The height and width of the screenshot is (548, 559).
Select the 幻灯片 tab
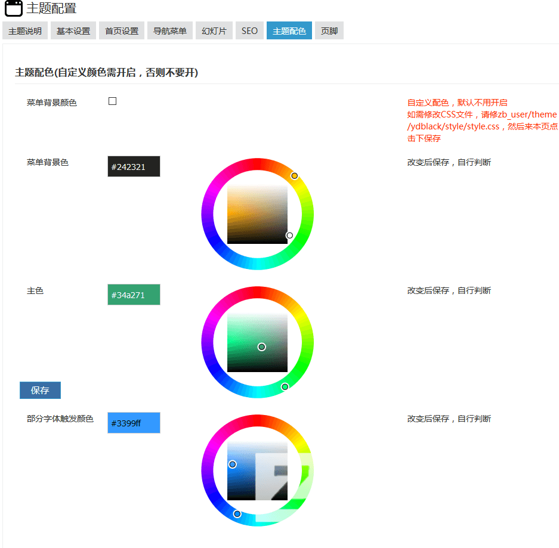coord(214,30)
